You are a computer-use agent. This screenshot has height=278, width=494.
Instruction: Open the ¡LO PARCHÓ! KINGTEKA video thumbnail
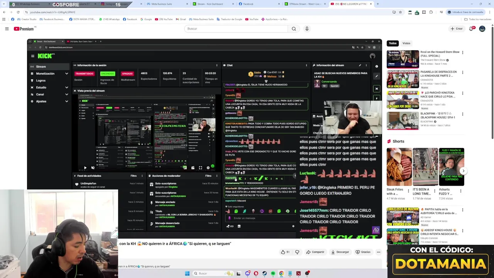click(403, 100)
